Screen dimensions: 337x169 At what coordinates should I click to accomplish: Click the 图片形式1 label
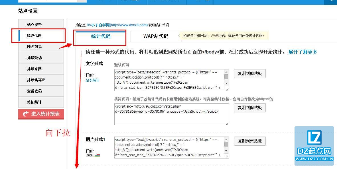click(x=96, y=140)
